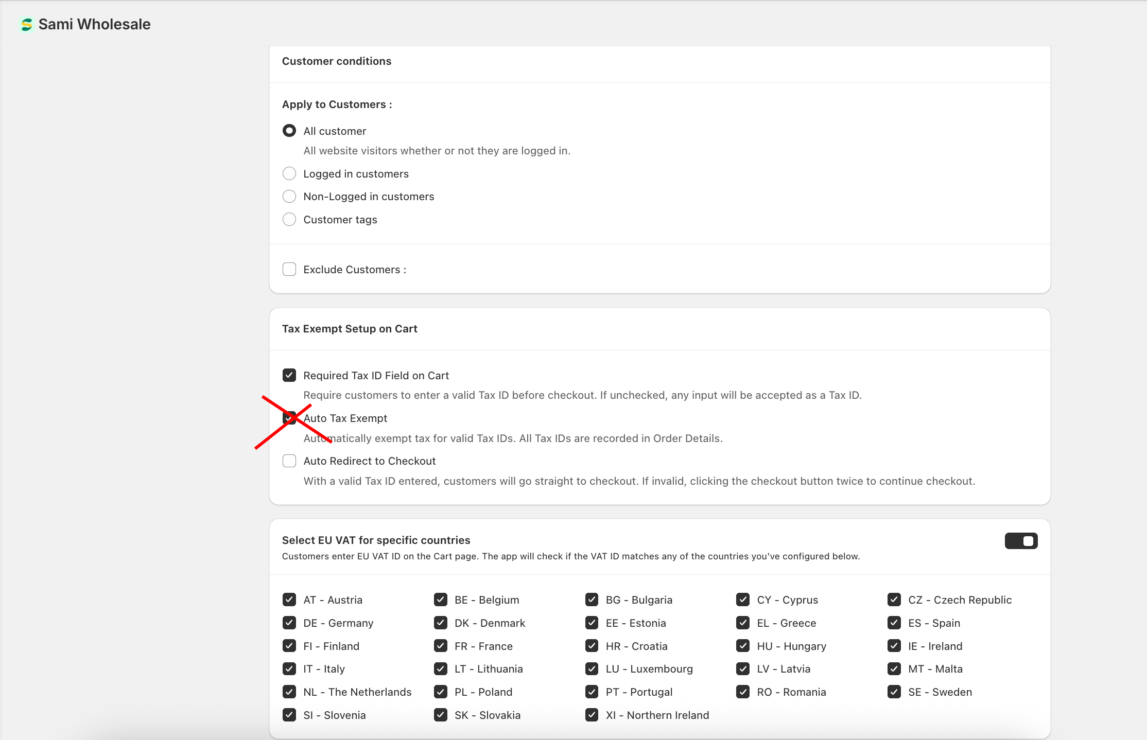Viewport: 1147px width, 740px height.
Task: Deselect EL - Greece checkbox
Action: [x=743, y=623]
